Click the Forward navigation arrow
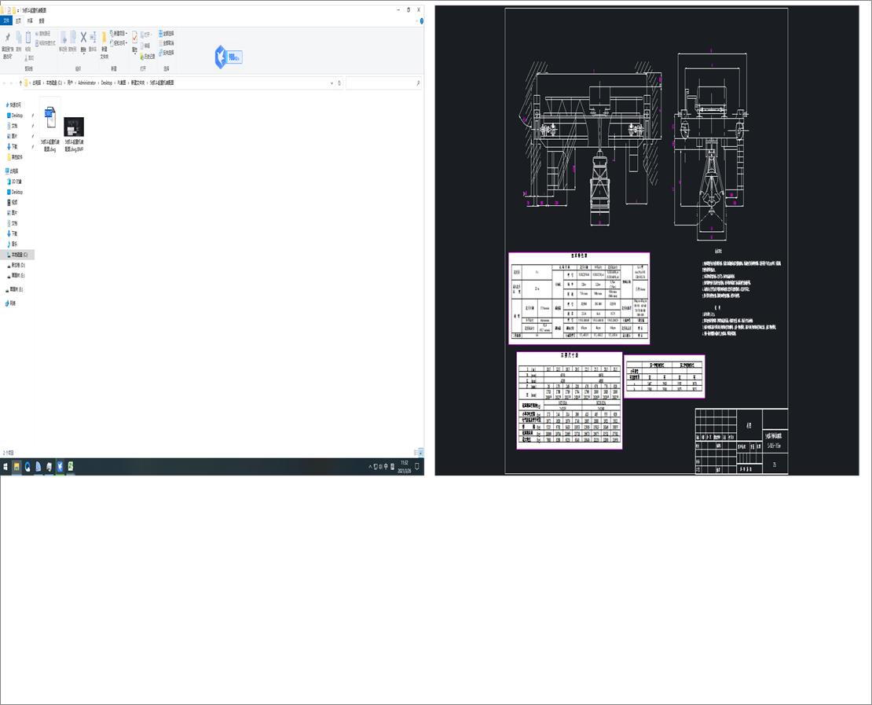Screen dimensions: 872x705 (12, 83)
